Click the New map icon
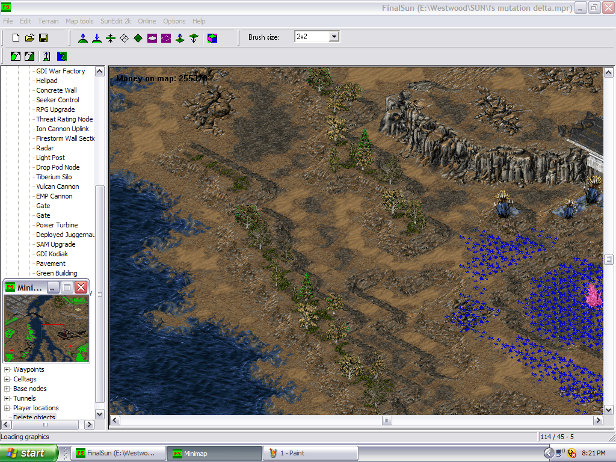616x462 pixels. [16, 38]
